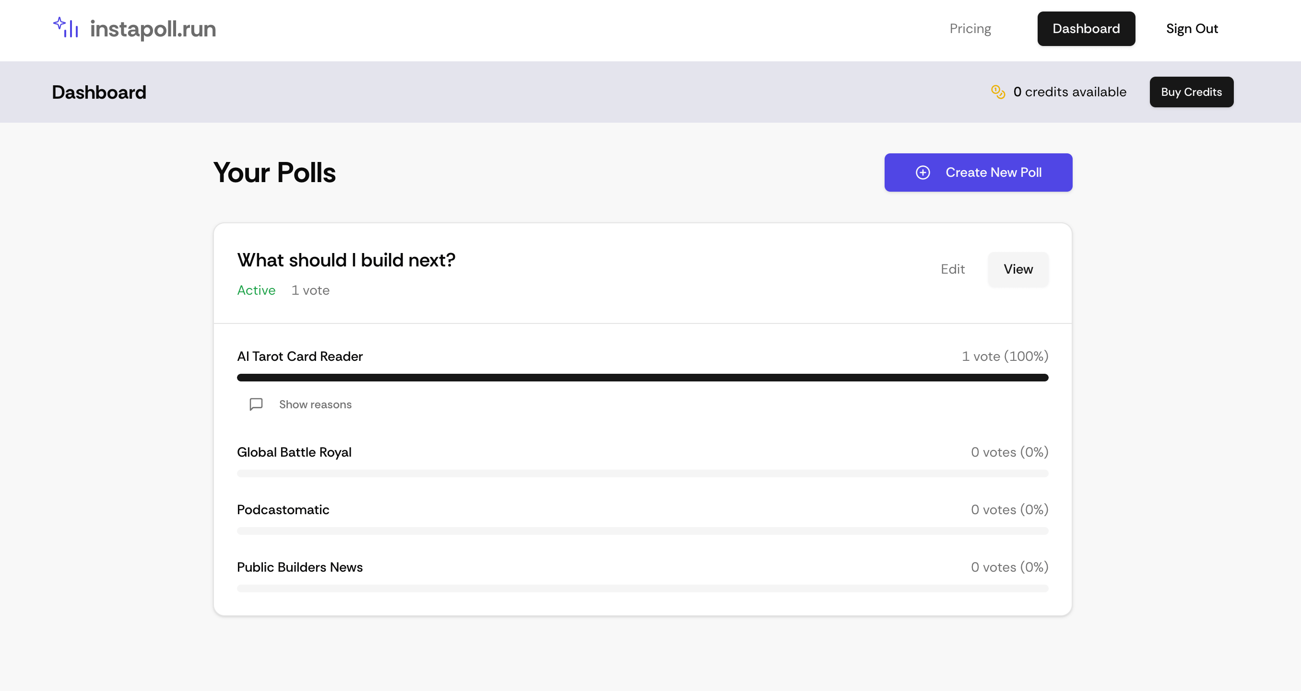The width and height of the screenshot is (1301, 691).
Task: Click the AI Tarot Card Reader full progress bar
Action: tap(642, 377)
